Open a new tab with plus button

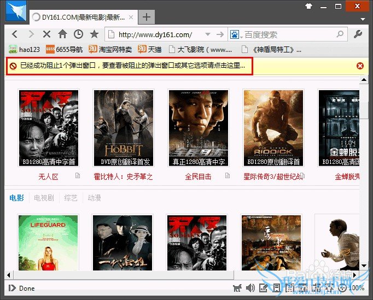coord(146,16)
